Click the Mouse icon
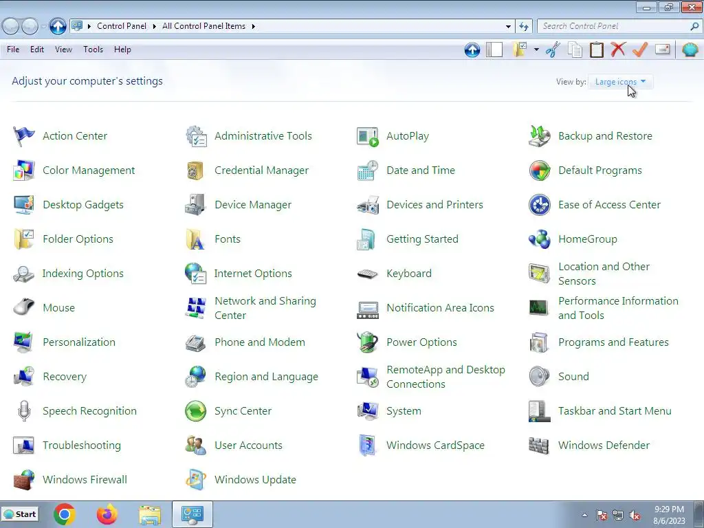Screen dimensions: 704x528 click(24, 308)
